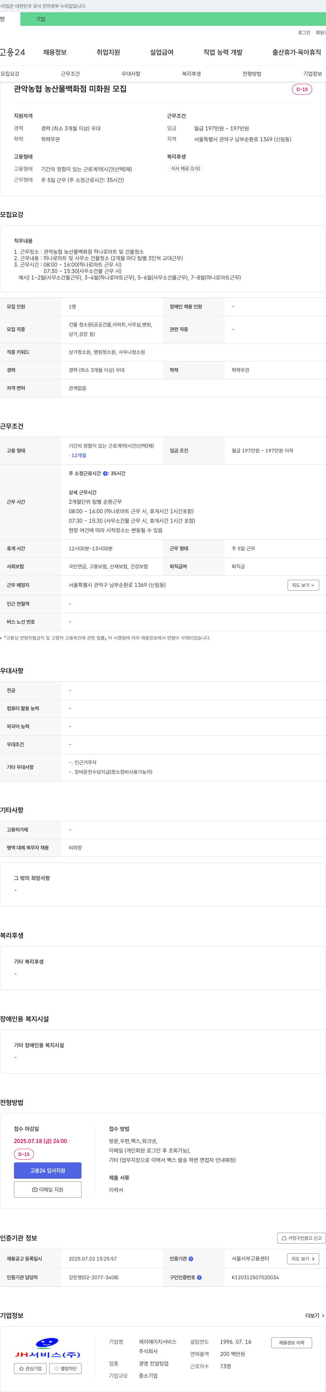The image size is (326, 1392).
Task: Open the 출산휴가·육아휴직 menu
Action: pyautogui.click(x=296, y=52)
